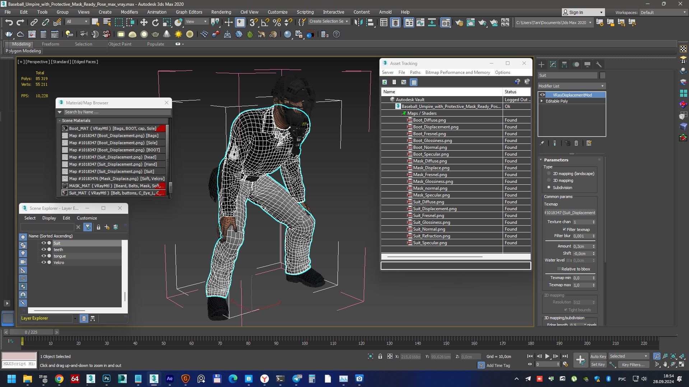Click the Undo arrow icon

pos(9,23)
